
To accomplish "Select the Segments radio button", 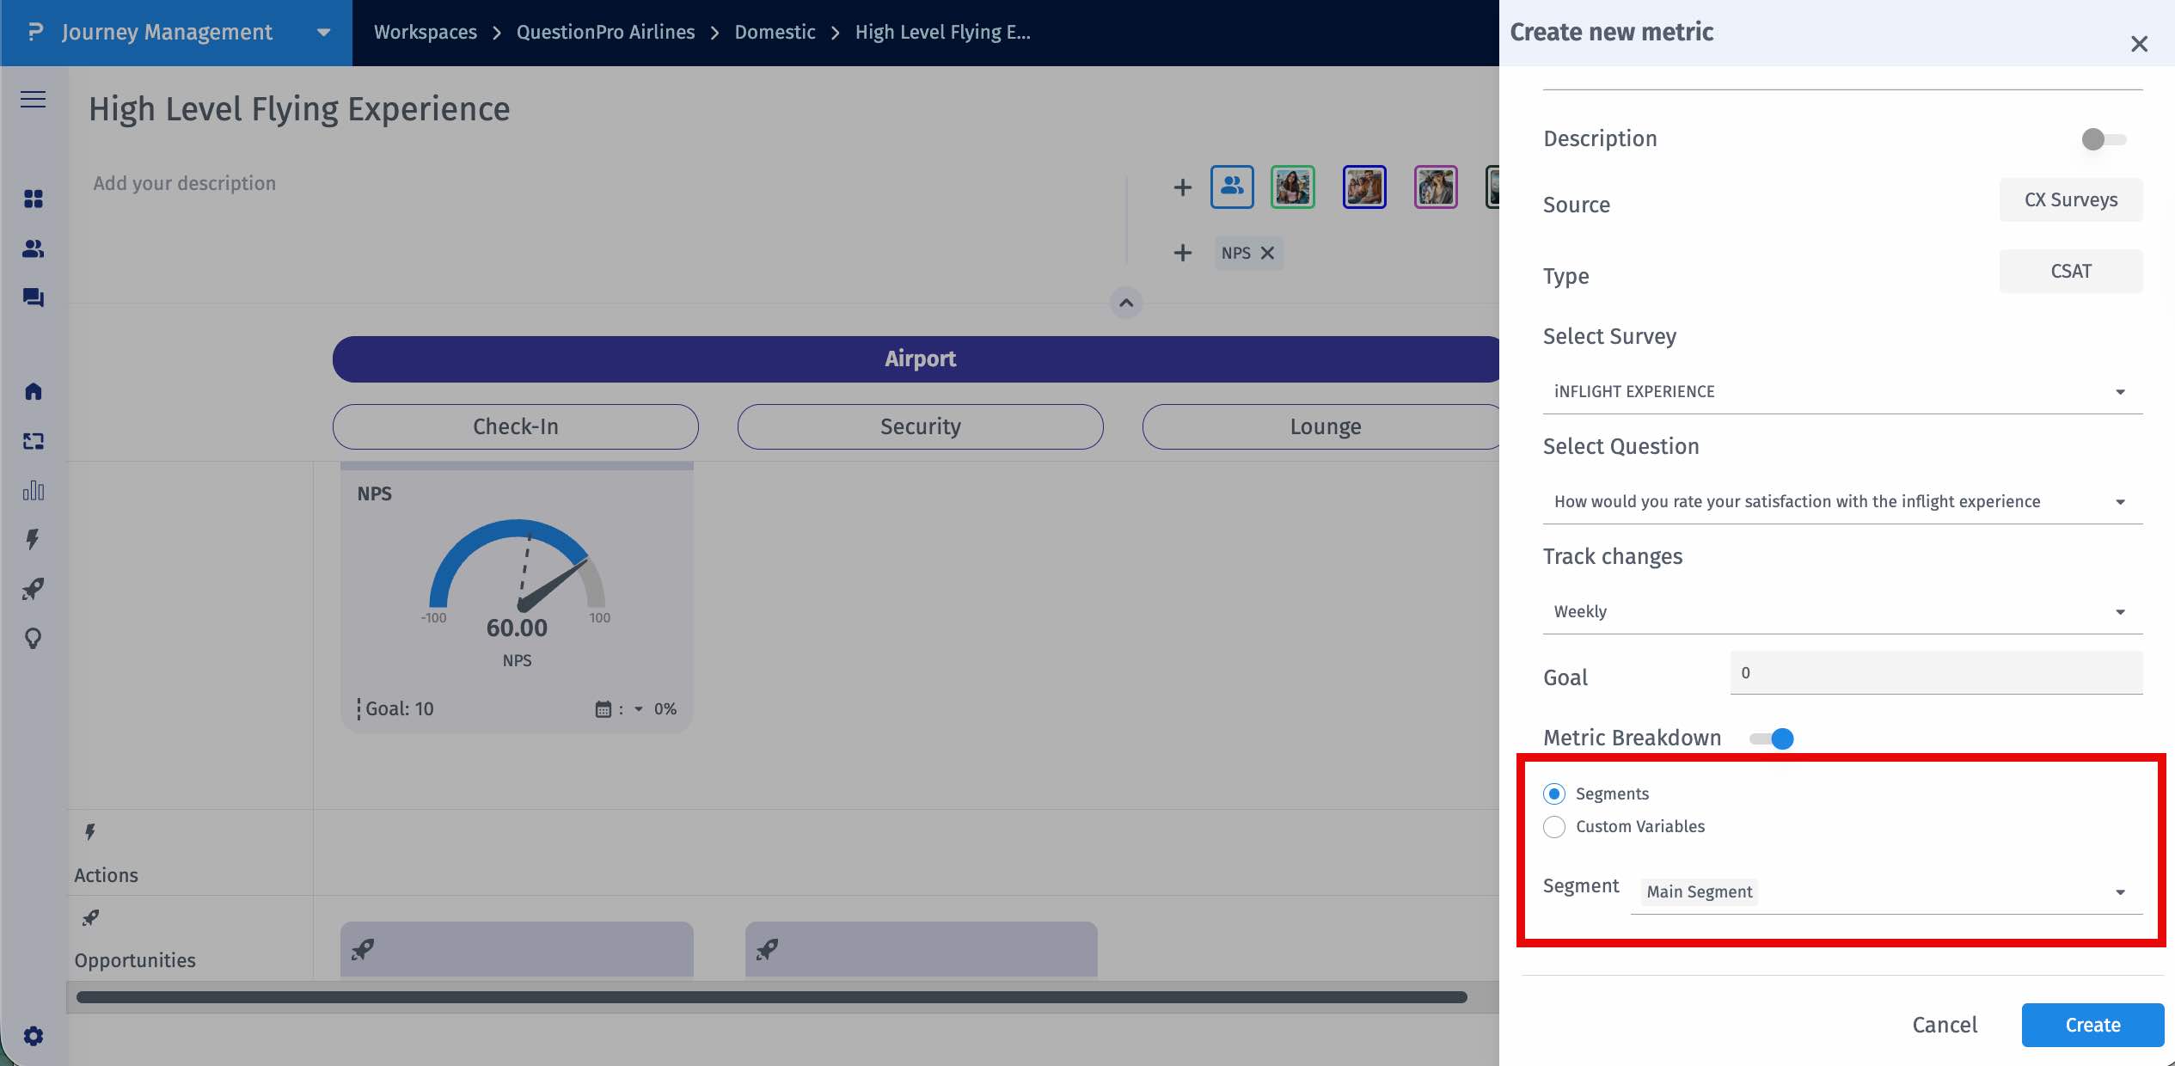I will point(1553,793).
